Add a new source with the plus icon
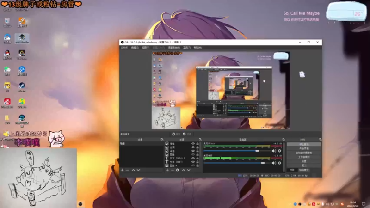The height and width of the screenshot is (208, 370). point(167,170)
